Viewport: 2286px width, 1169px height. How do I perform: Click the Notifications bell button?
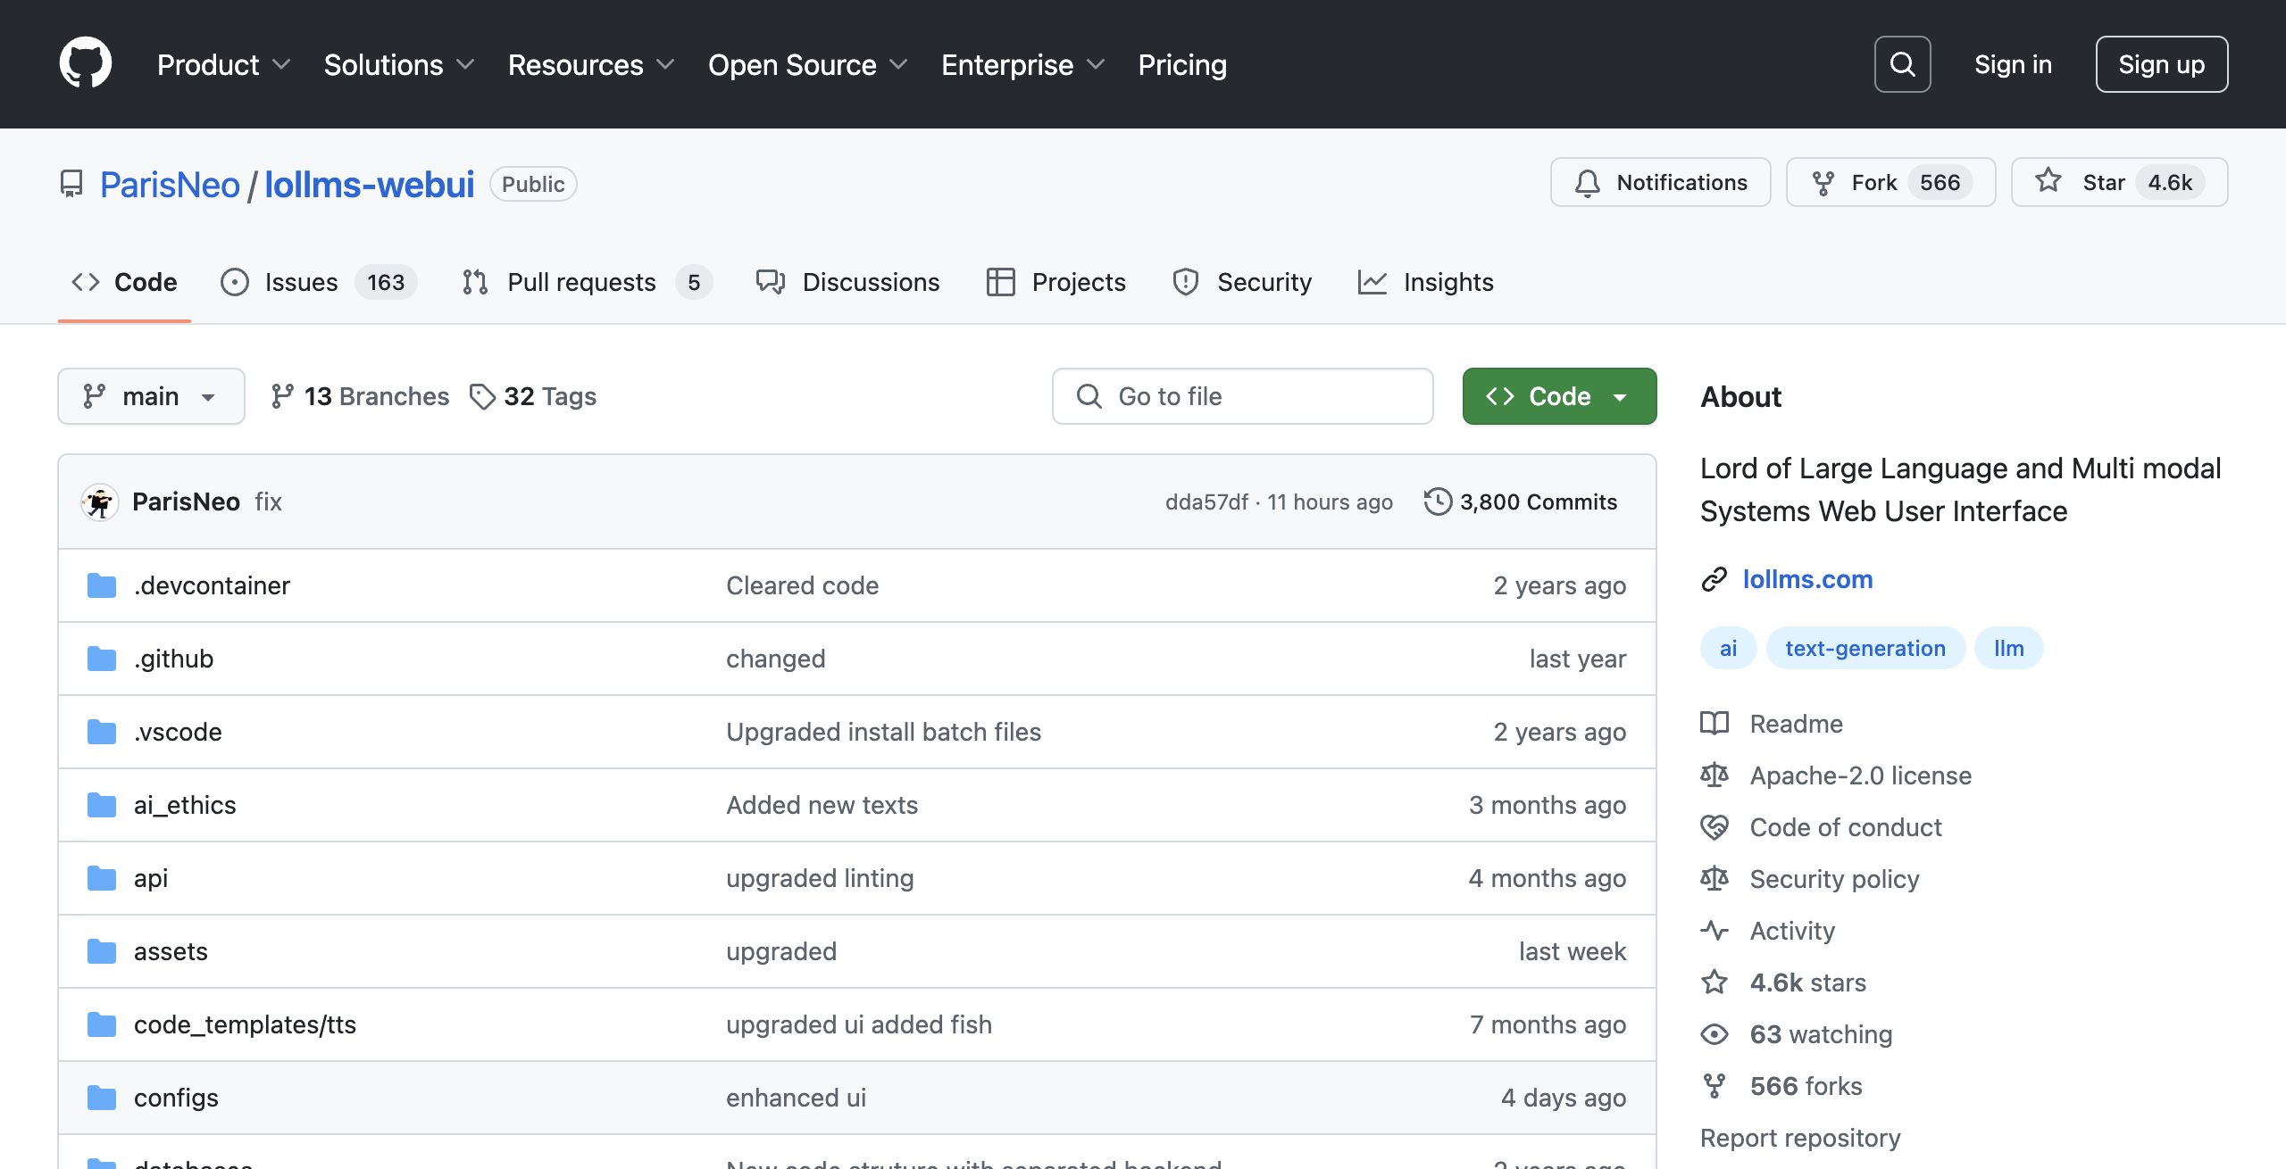pos(1660,183)
